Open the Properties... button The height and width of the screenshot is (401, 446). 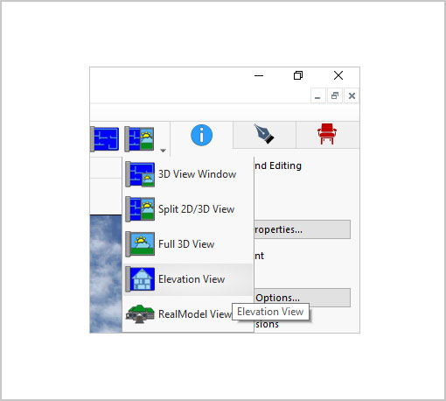303,229
